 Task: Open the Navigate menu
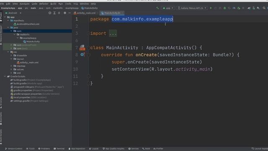click(x=24, y=4)
